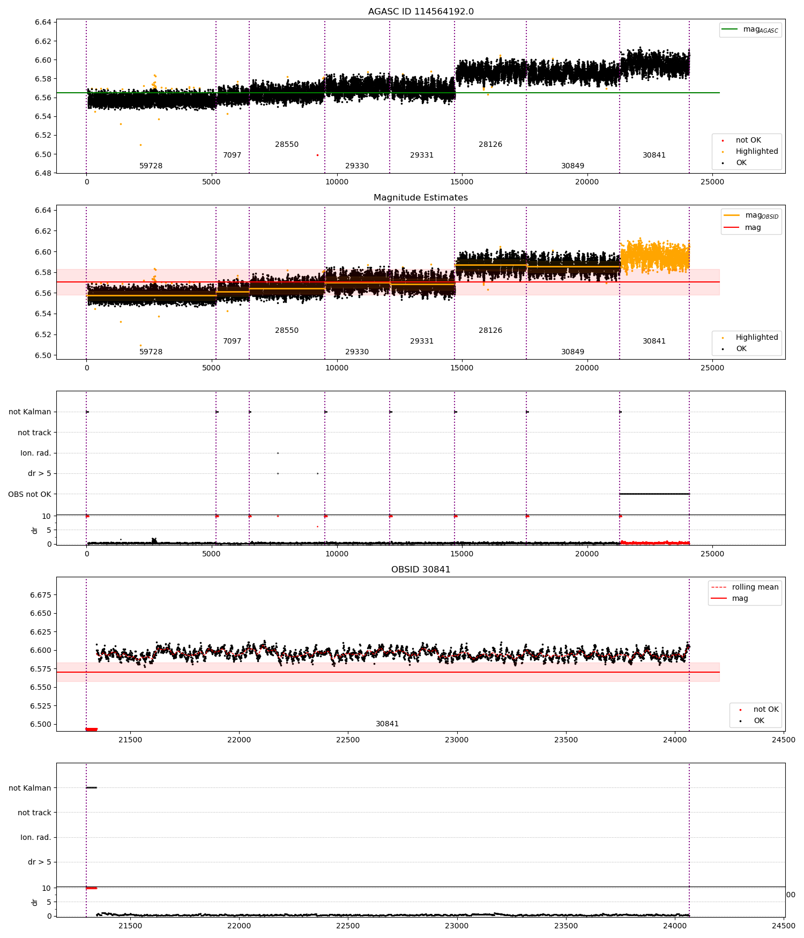804x938 pixels.
Task: Click obsid label 30841 in AGASC ID plot
Action: 654,155
